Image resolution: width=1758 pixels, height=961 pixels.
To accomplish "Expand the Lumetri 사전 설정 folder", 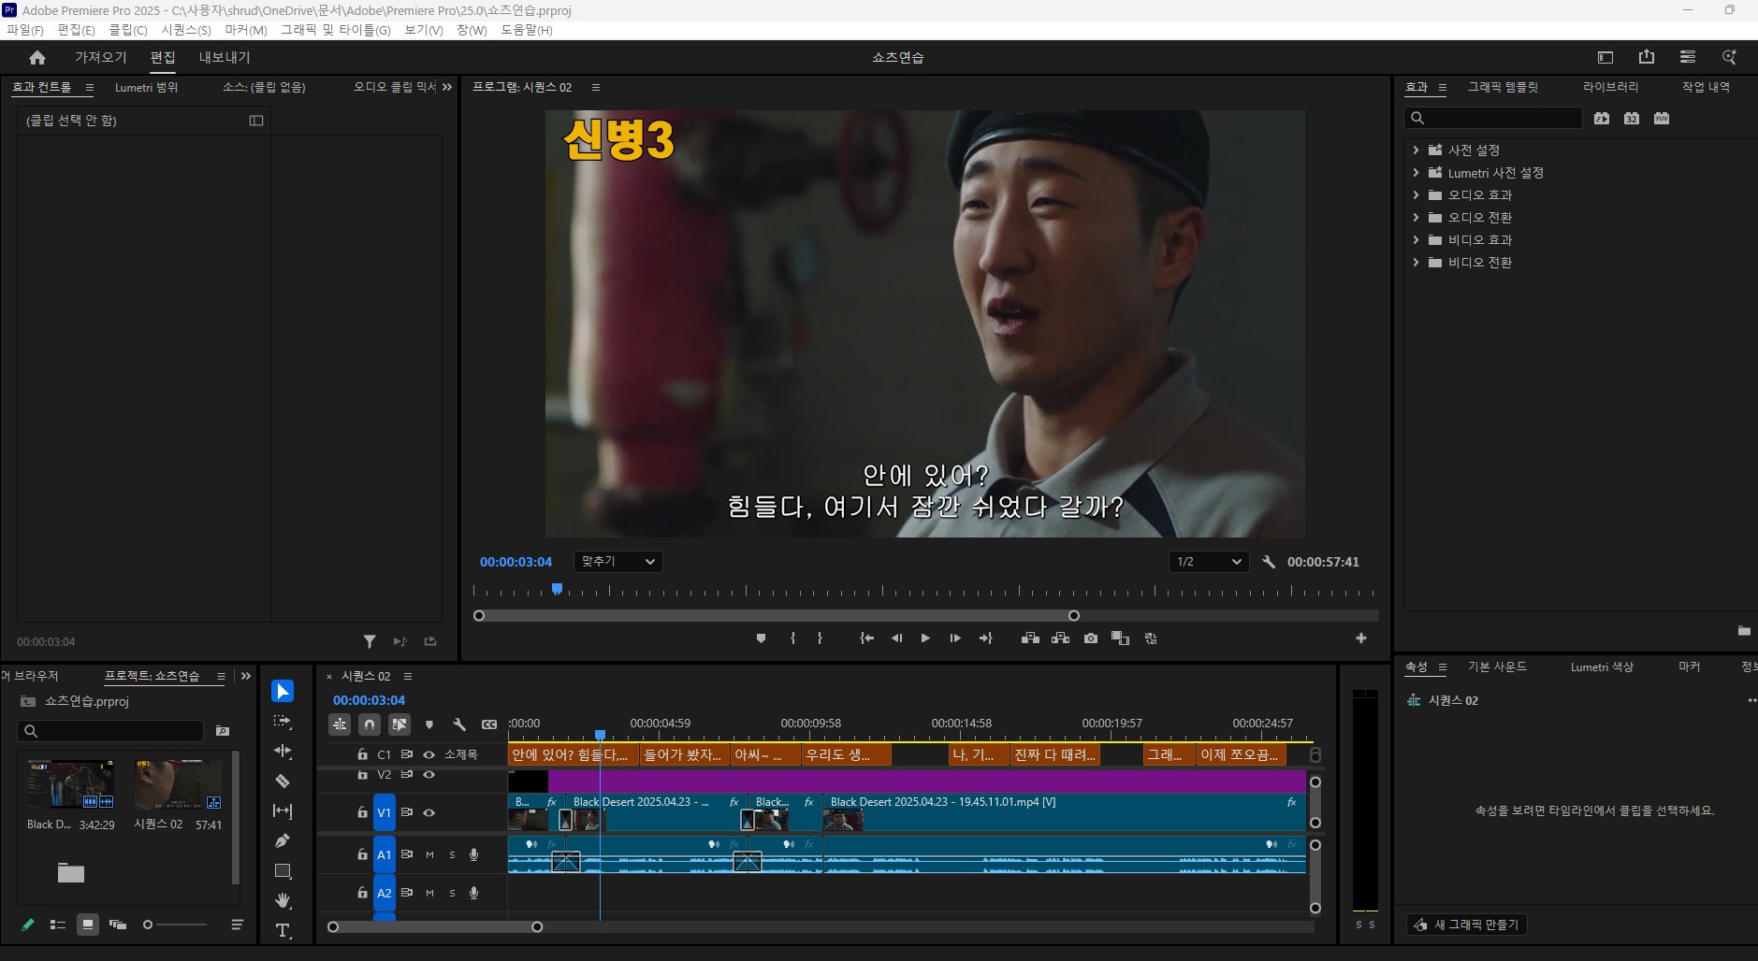I will tap(1416, 172).
